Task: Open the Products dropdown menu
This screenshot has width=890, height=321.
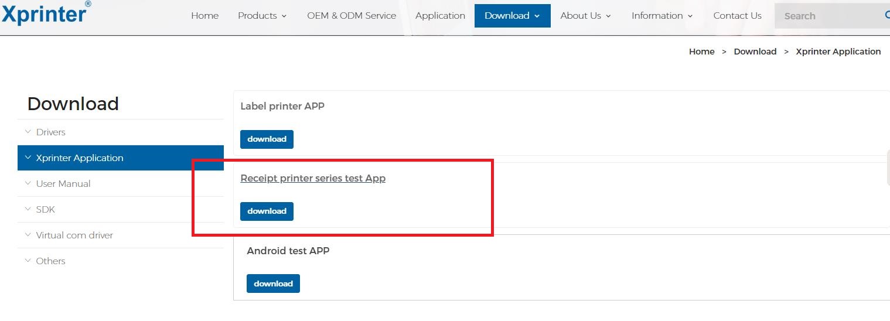Action: point(262,16)
